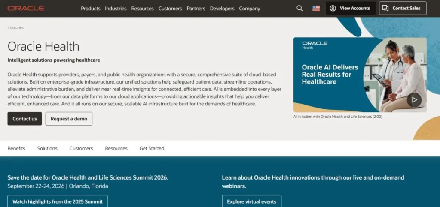
Task: Click the live and on-demand webinars text
Action: pos(313,182)
